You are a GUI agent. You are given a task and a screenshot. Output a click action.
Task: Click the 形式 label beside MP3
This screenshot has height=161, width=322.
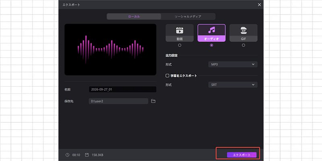169,64
